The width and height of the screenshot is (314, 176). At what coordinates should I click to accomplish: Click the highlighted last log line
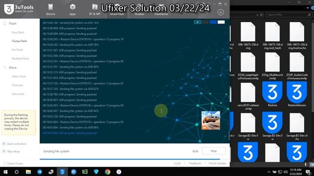(x=70, y=133)
